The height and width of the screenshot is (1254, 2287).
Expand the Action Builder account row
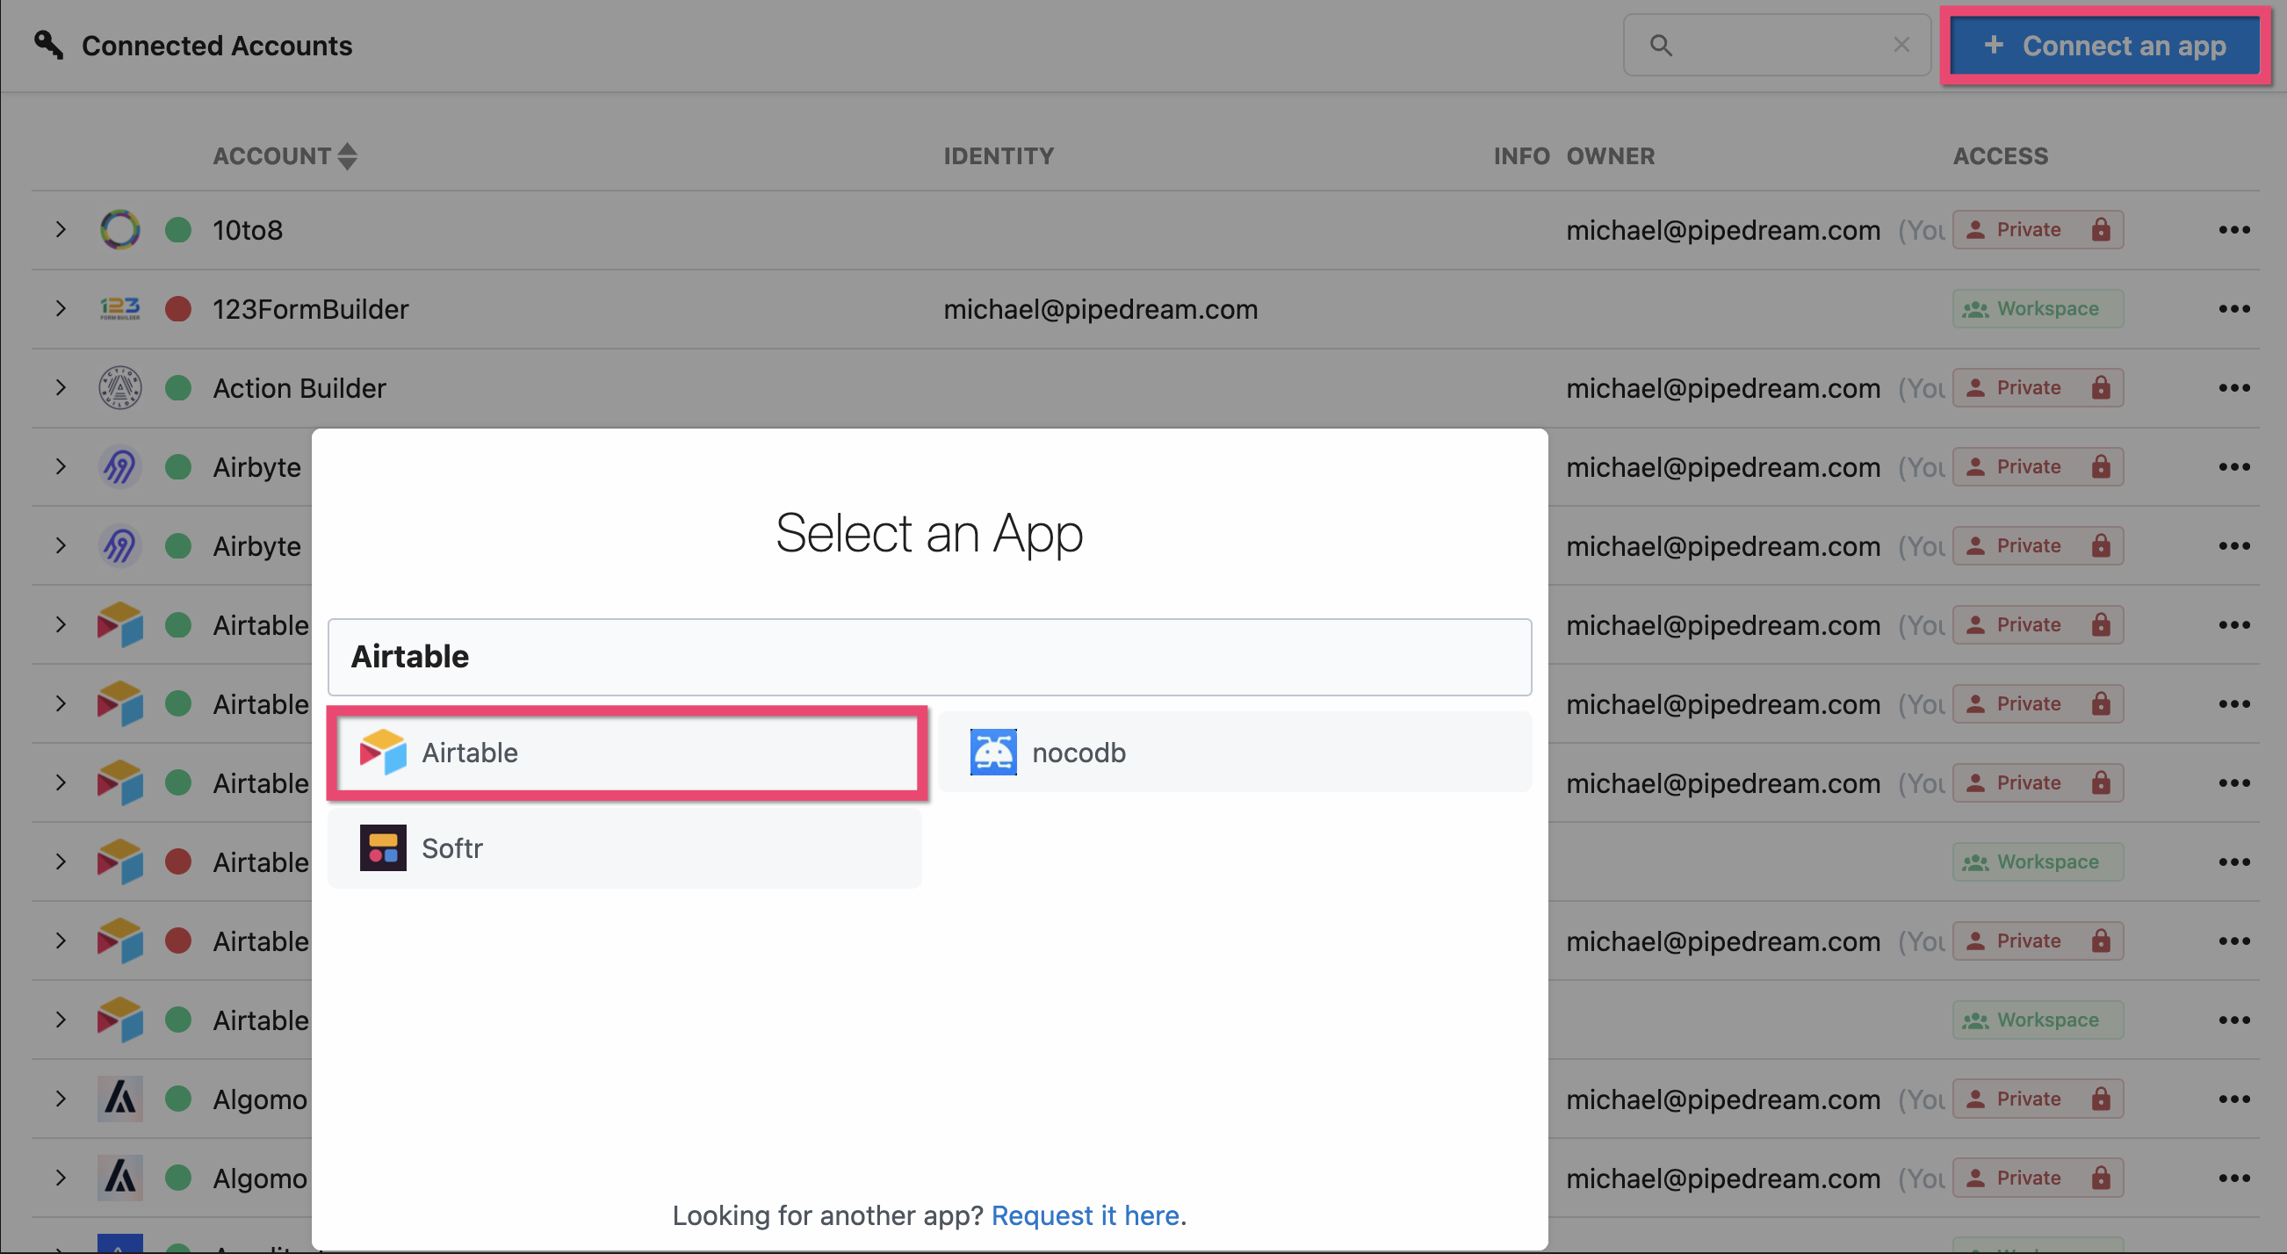[x=61, y=388]
